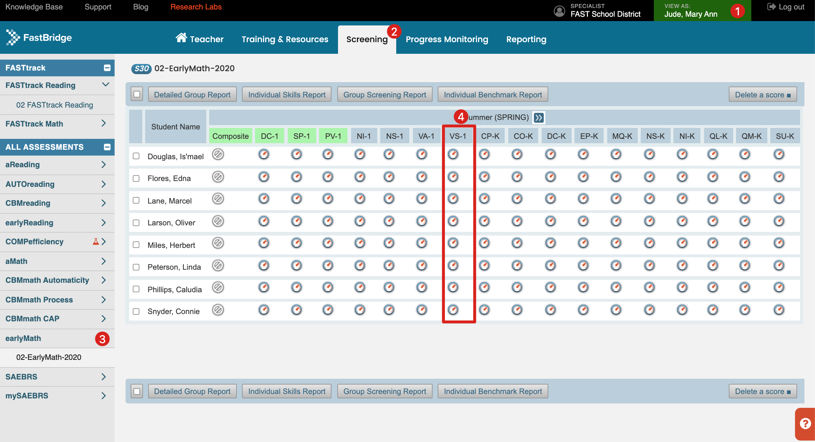Toggle the select-all checkbox in bottom report bar
This screenshot has width=815, height=442.
[137, 391]
